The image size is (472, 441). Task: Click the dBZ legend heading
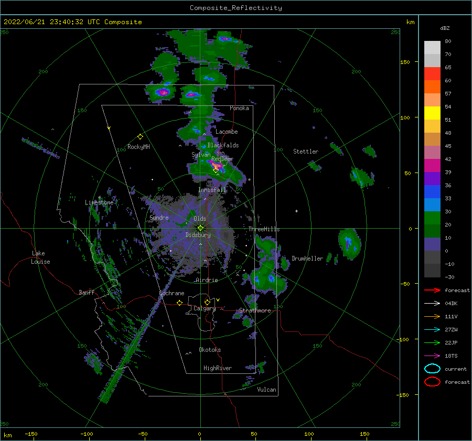[445, 28]
